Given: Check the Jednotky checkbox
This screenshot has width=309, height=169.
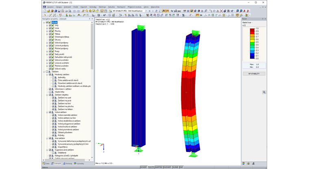Looking at the screenshot, I should click(53, 78).
